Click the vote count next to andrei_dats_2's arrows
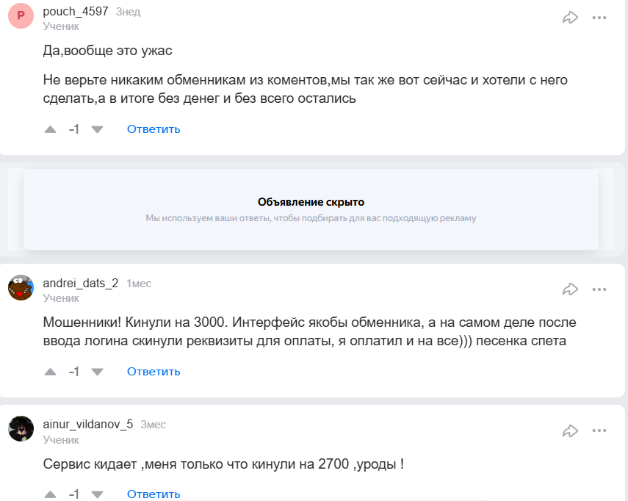 click(73, 372)
